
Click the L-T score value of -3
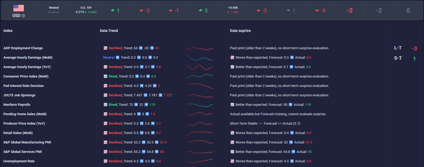(414, 48)
